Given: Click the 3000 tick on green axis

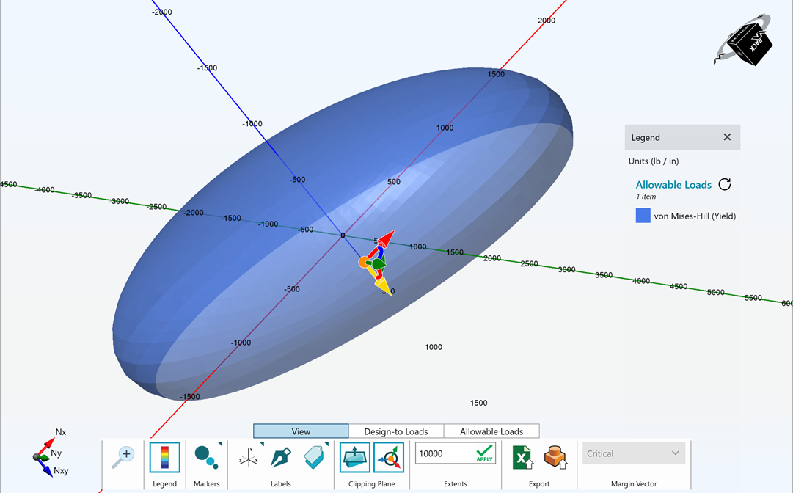Looking at the screenshot, I should 566,269.
